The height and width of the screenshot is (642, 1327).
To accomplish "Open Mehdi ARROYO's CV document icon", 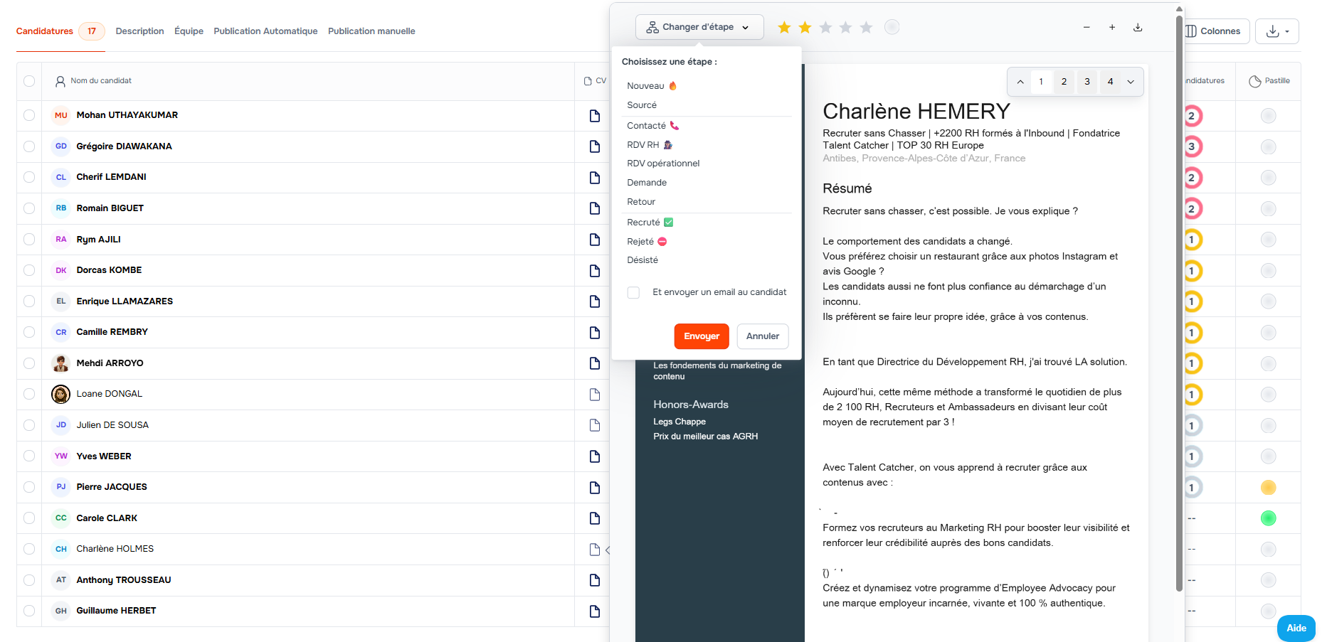I will pyautogui.click(x=595, y=363).
